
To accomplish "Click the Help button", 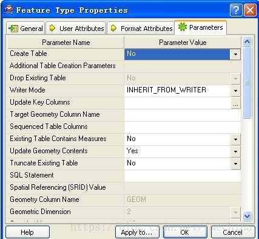I will pos(27,232).
